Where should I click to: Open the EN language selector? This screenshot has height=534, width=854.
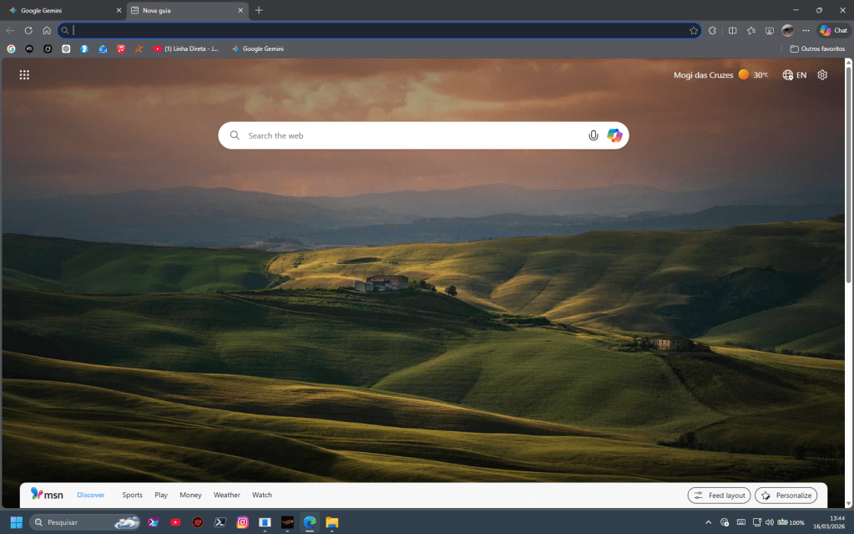795,75
